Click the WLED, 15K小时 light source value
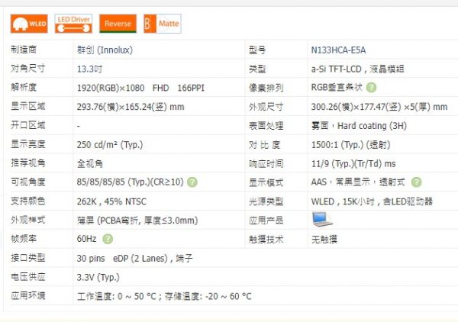 (x=372, y=201)
